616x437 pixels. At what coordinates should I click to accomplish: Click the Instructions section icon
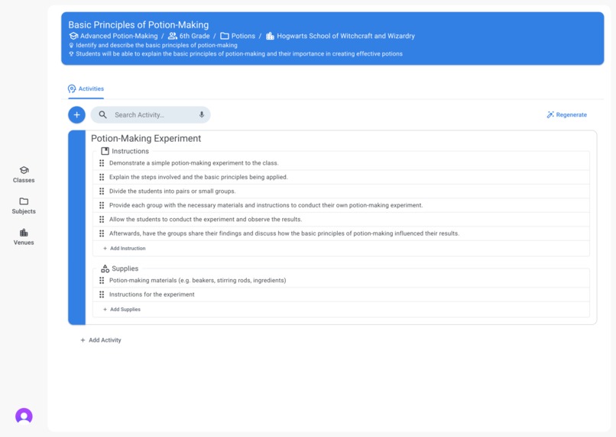click(105, 151)
